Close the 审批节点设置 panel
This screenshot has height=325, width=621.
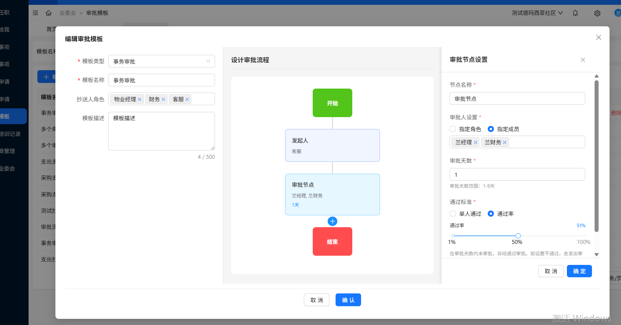[x=583, y=60]
